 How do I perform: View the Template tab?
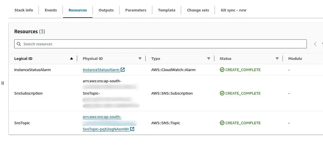click(166, 10)
